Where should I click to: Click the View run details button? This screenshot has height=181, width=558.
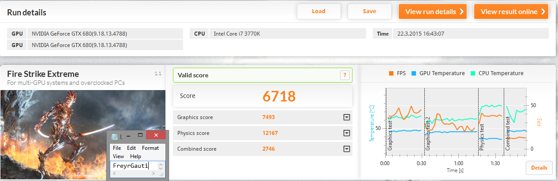pyautogui.click(x=433, y=11)
